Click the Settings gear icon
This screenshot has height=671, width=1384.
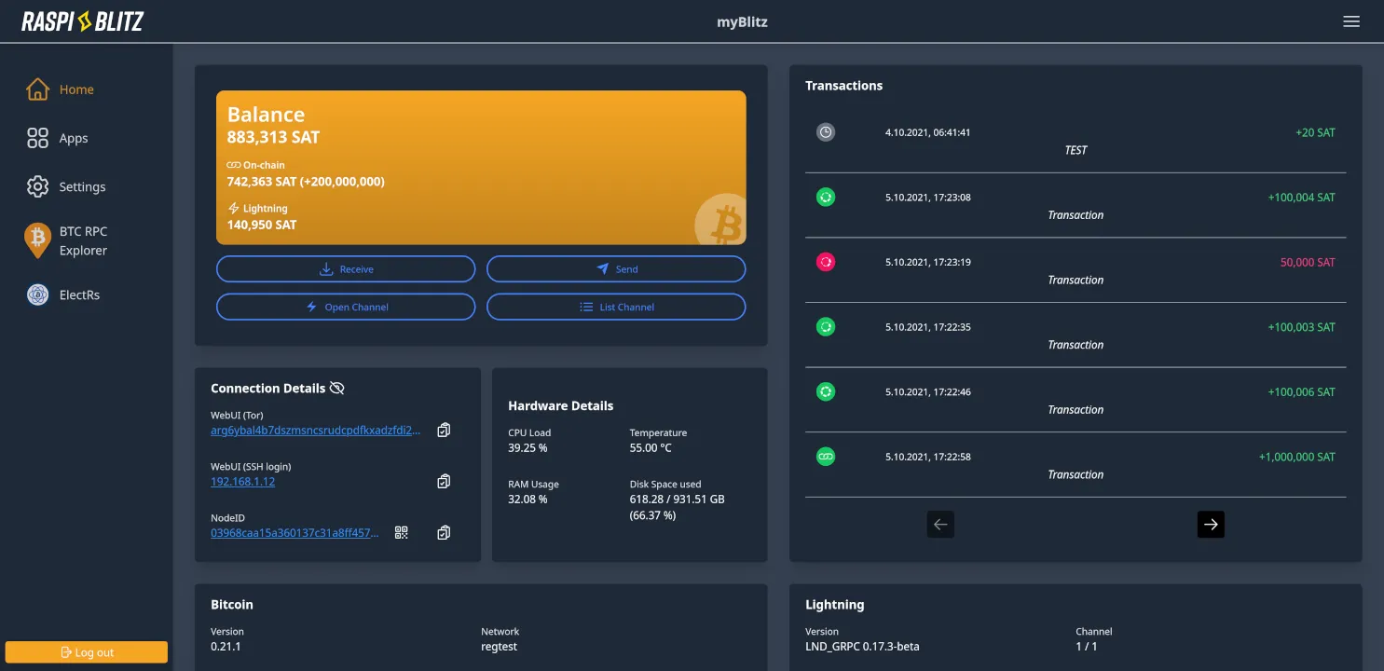tap(37, 186)
